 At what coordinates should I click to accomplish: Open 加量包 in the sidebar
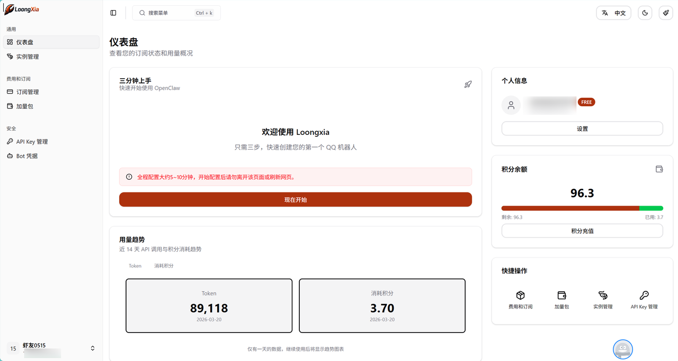pyautogui.click(x=51, y=106)
